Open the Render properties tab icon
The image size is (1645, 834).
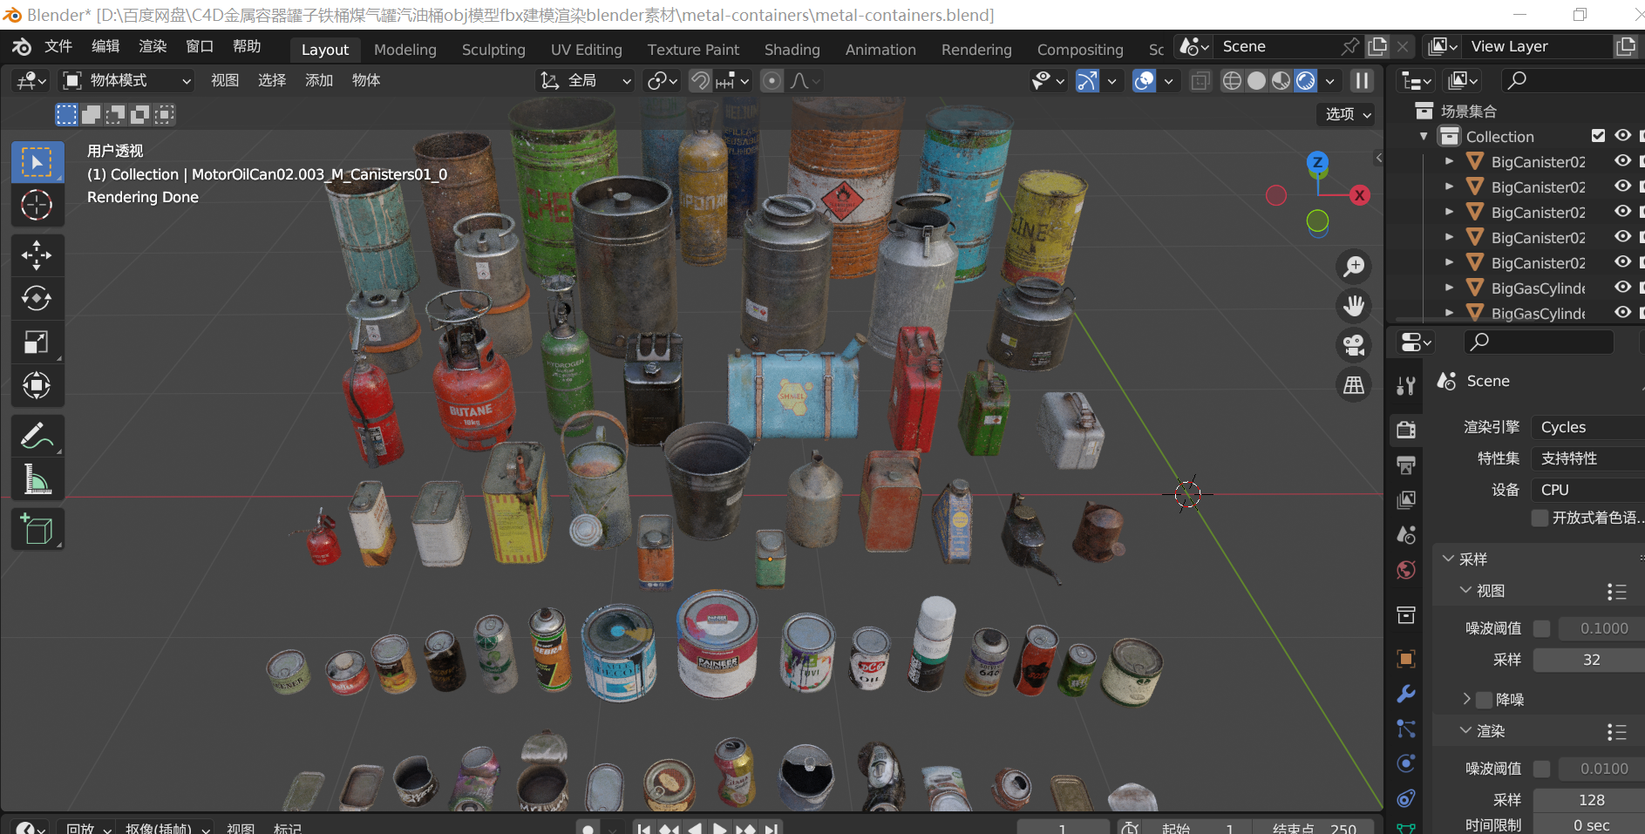(x=1405, y=429)
